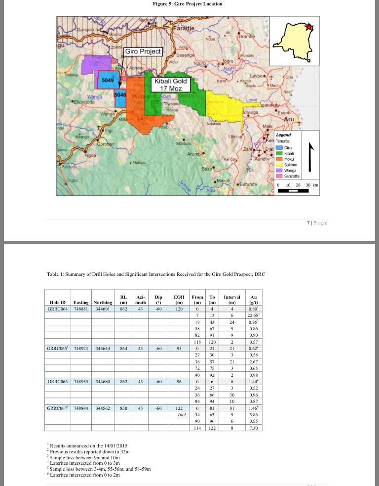This screenshot has height=486, width=379.
Task: Click the Aru town label
Action: click(x=289, y=119)
